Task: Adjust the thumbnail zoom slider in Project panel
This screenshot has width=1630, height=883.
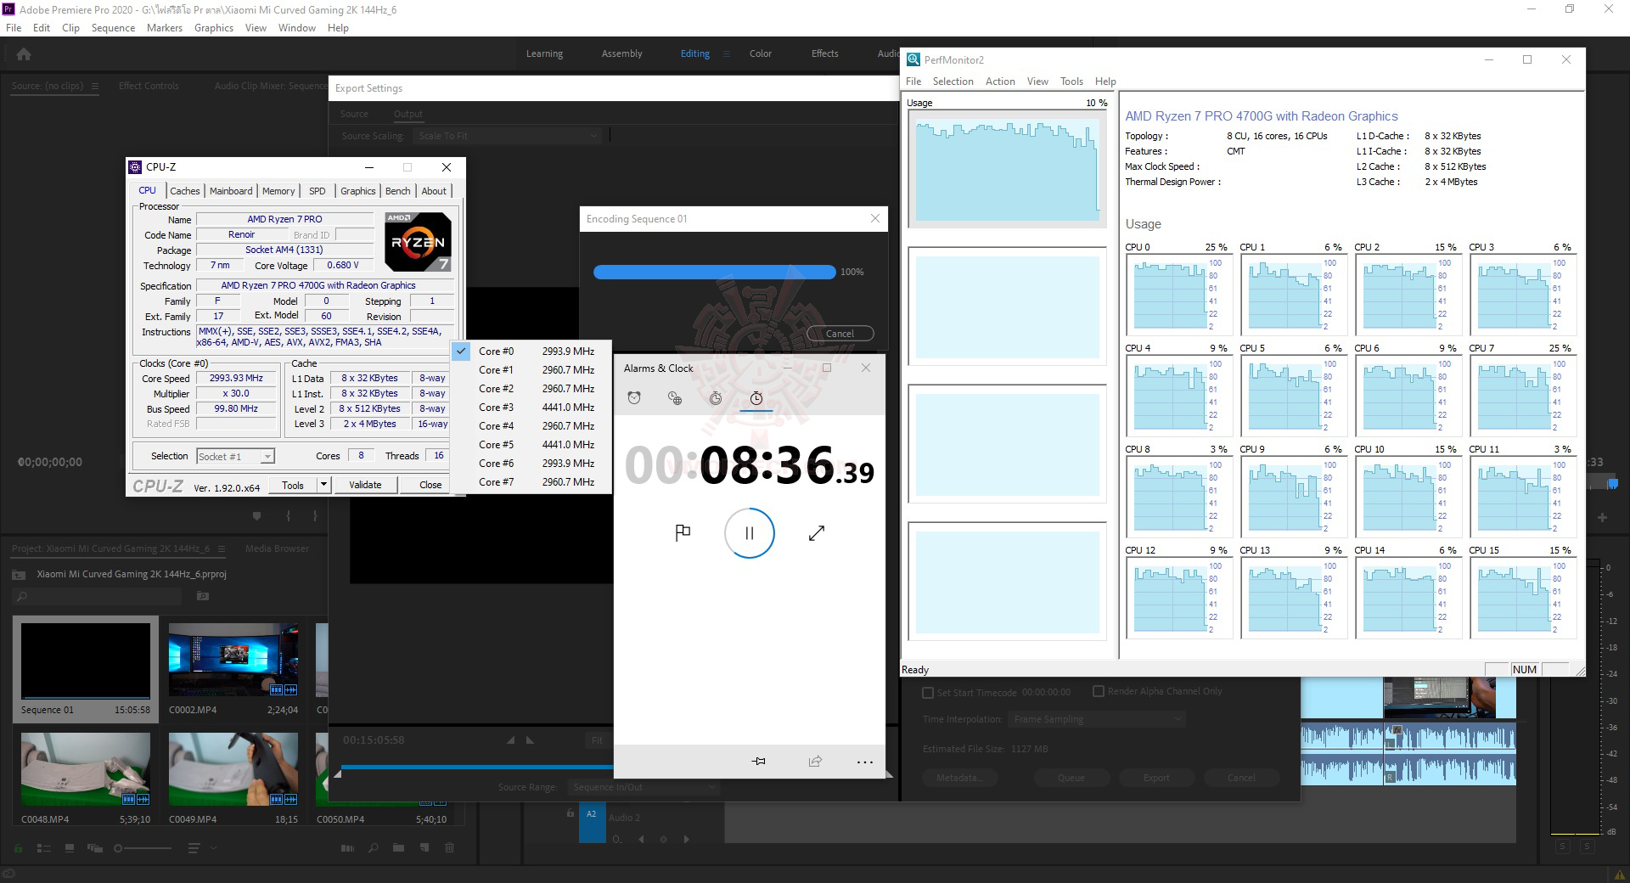Action: [x=143, y=848]
